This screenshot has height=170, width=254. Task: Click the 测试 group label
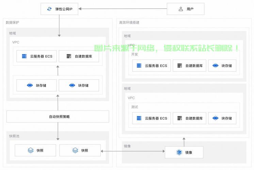click(x=135, y=107)
